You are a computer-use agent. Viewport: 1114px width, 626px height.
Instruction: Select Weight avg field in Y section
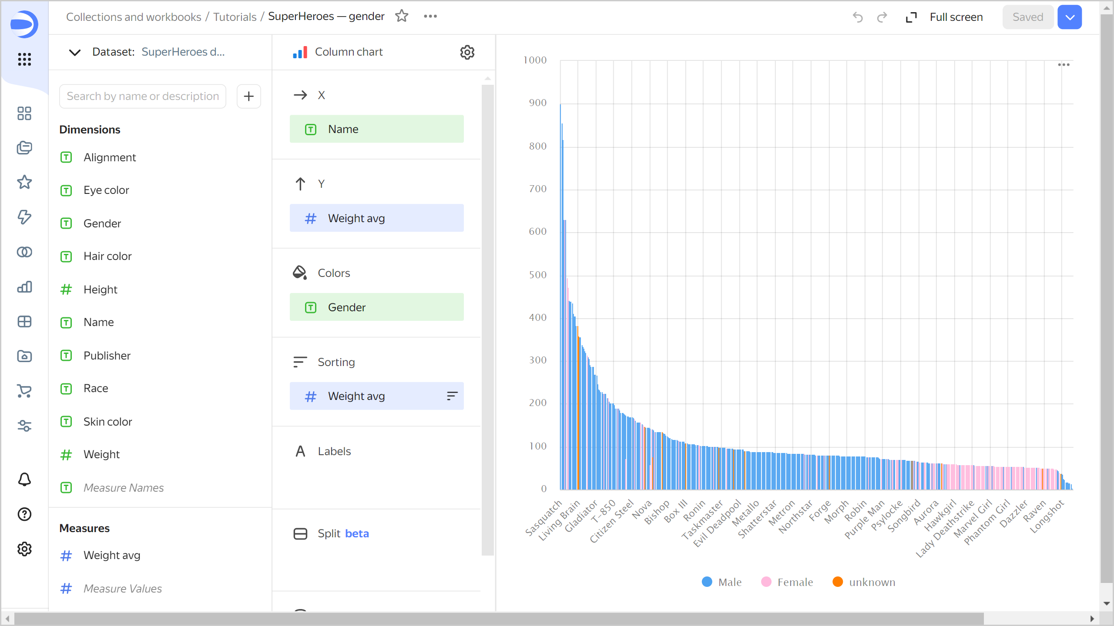tap(376, 218)
